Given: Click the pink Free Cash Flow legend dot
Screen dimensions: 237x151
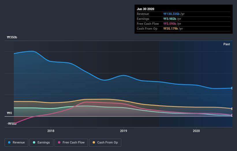Looking at the screenshot, I should click(x=59, y=142).
